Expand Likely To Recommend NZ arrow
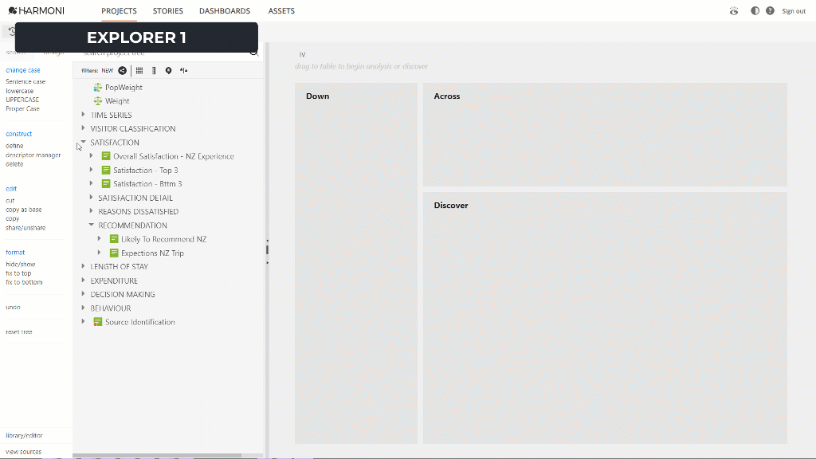 pos(99,238)
